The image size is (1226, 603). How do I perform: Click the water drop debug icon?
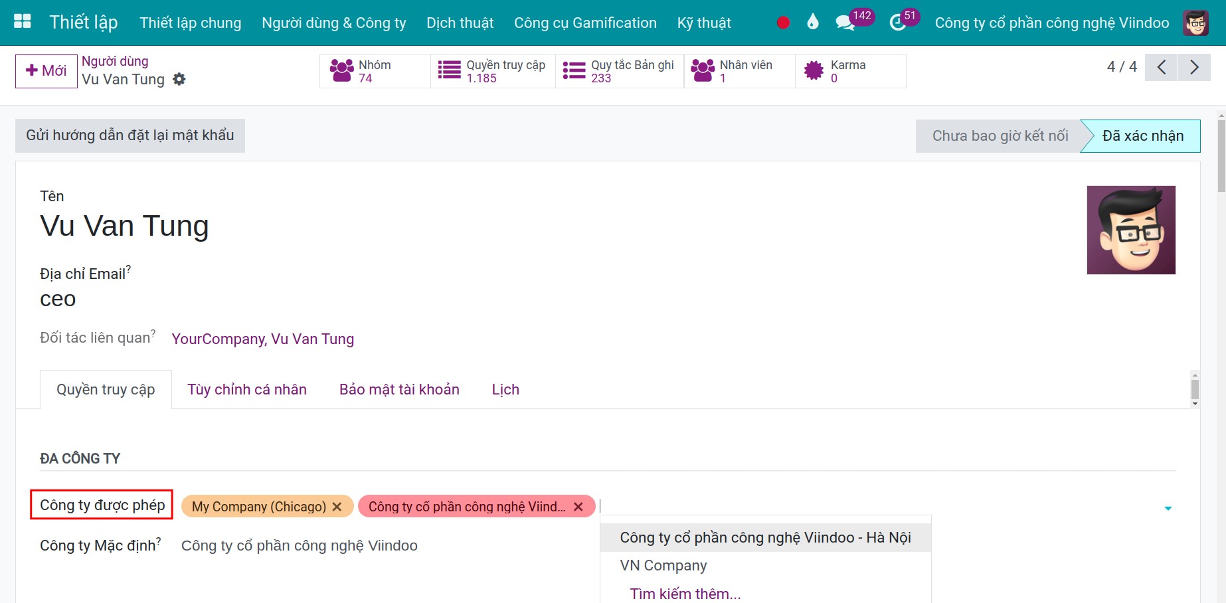[x=813, y=22]
